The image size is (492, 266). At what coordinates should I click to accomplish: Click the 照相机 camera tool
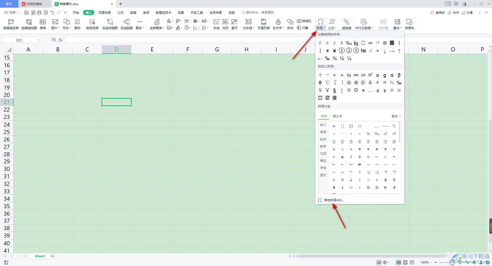(304, 21)
